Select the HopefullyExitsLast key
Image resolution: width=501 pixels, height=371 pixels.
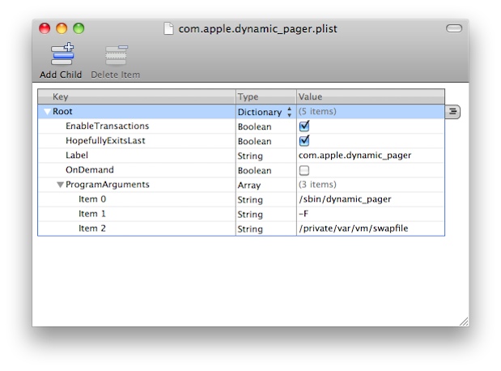coord(105,141)
